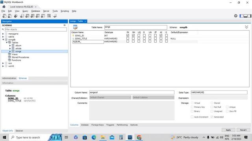Switch to the Administration navigator tab
The height and width of the screenshot is (141, 252).
(x=9, y=78)
